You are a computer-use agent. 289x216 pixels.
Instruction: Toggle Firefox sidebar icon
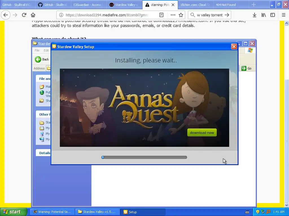pyautogui.click(x=273, y=15)
